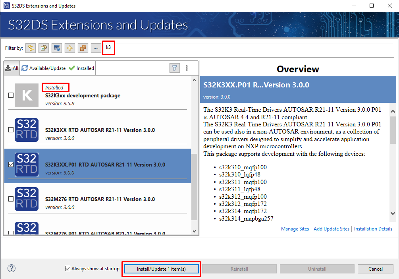Open the vertical three-dot view menu
Viewport: 399px width, 279px height.
coord(187,68)
